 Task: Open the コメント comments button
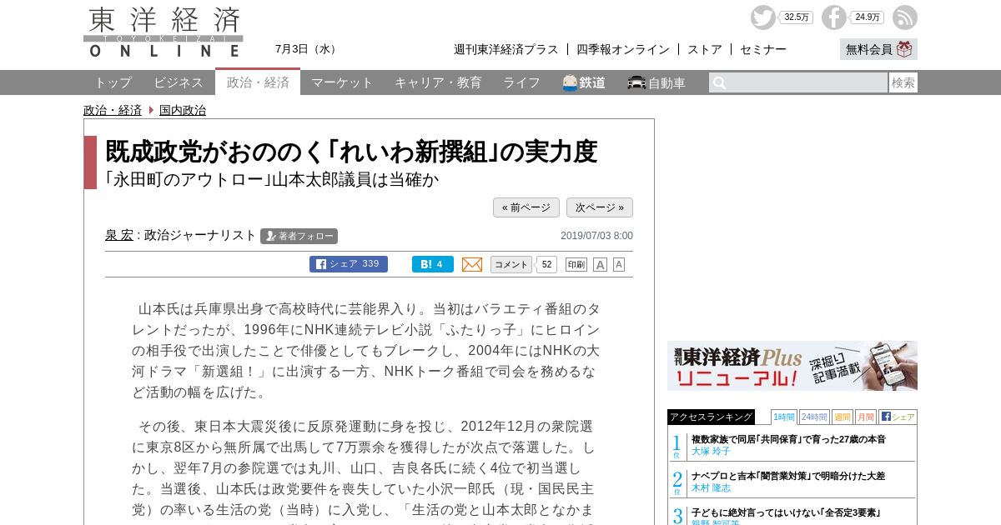point(511,264)
